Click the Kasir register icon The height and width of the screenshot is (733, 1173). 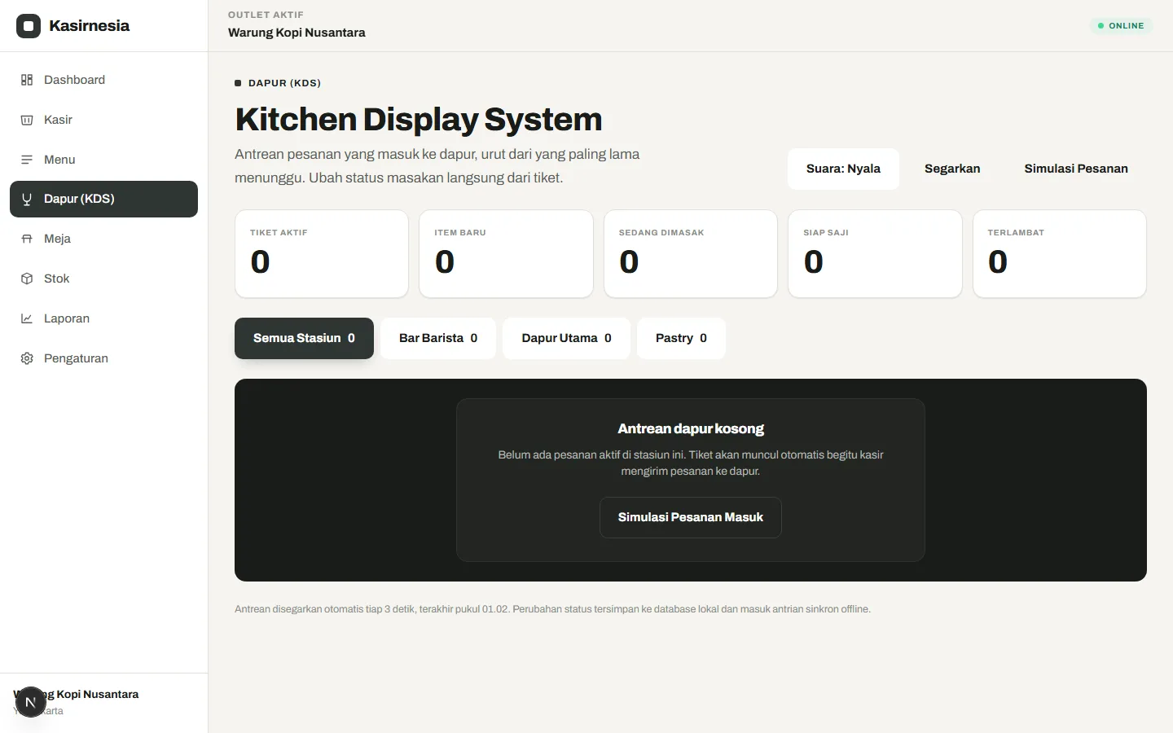[x=27, y=120]
